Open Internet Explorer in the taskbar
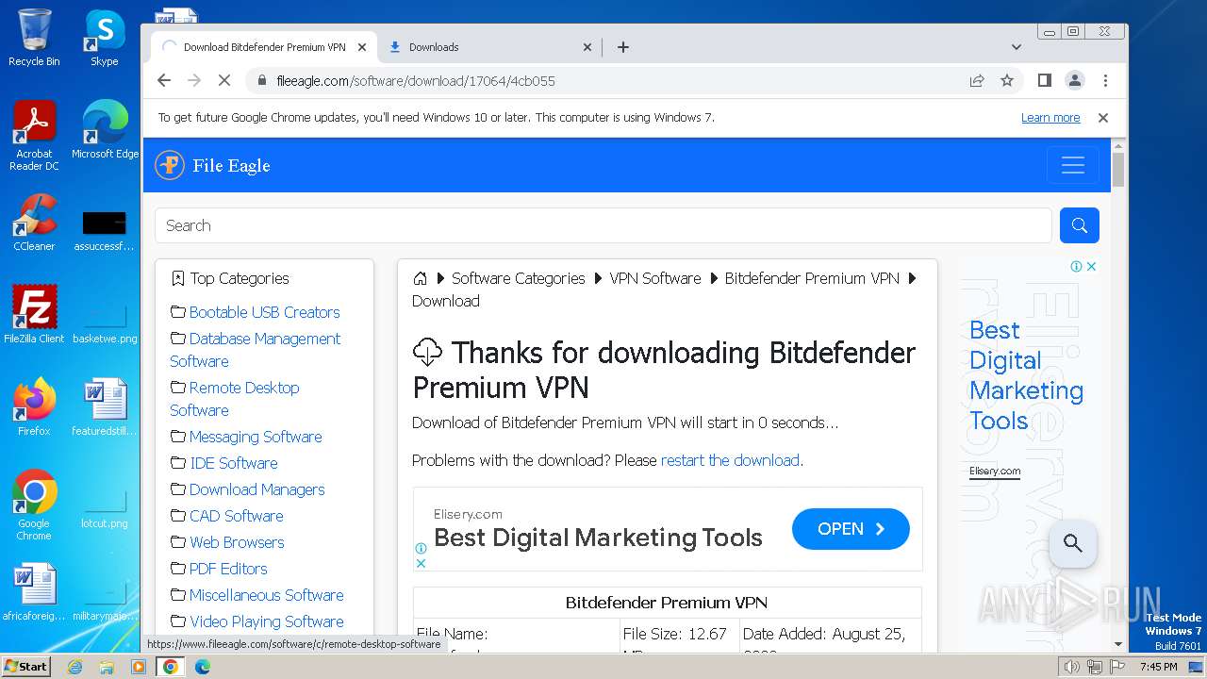Image resolution: width=1207 pixels, height=679 pixels. click(75, 667)
